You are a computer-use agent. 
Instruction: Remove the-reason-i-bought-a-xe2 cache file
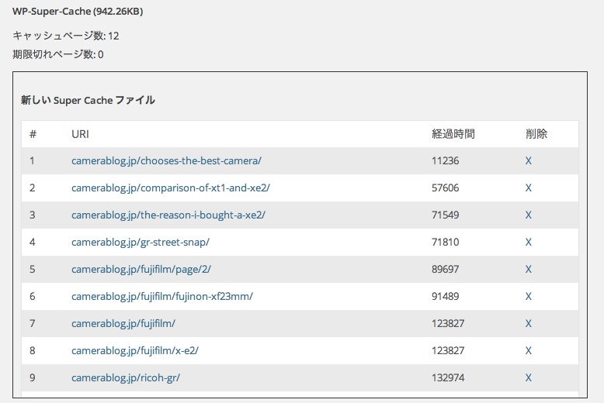click(528, 215)
